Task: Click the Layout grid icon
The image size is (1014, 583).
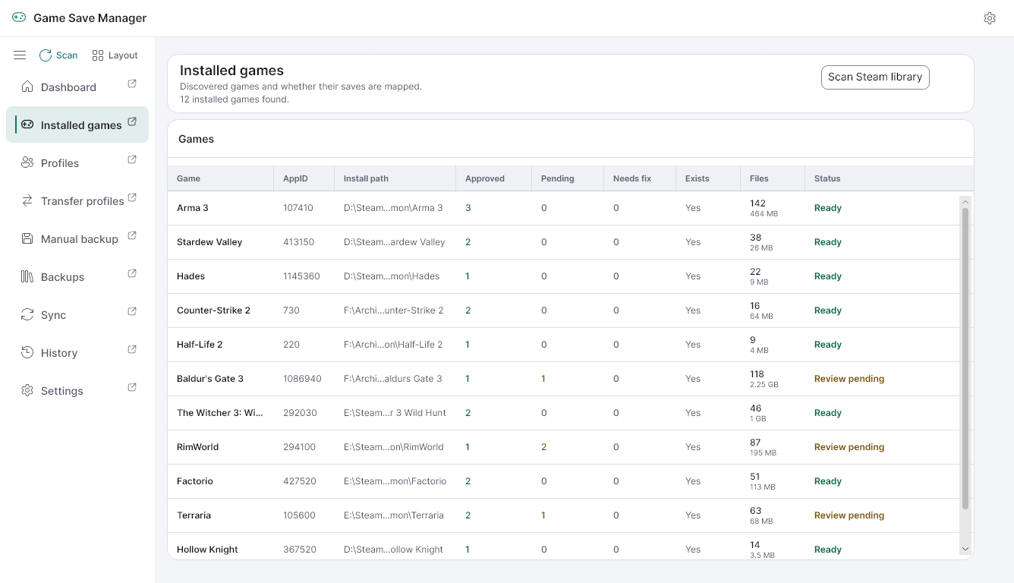Action: coord(98,55)
